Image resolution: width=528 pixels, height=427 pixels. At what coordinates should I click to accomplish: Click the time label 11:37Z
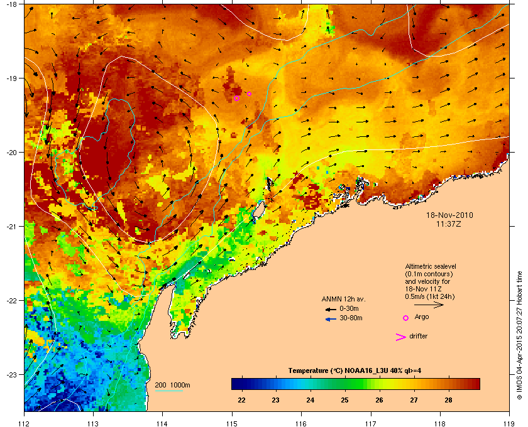[x=449, y=224]
